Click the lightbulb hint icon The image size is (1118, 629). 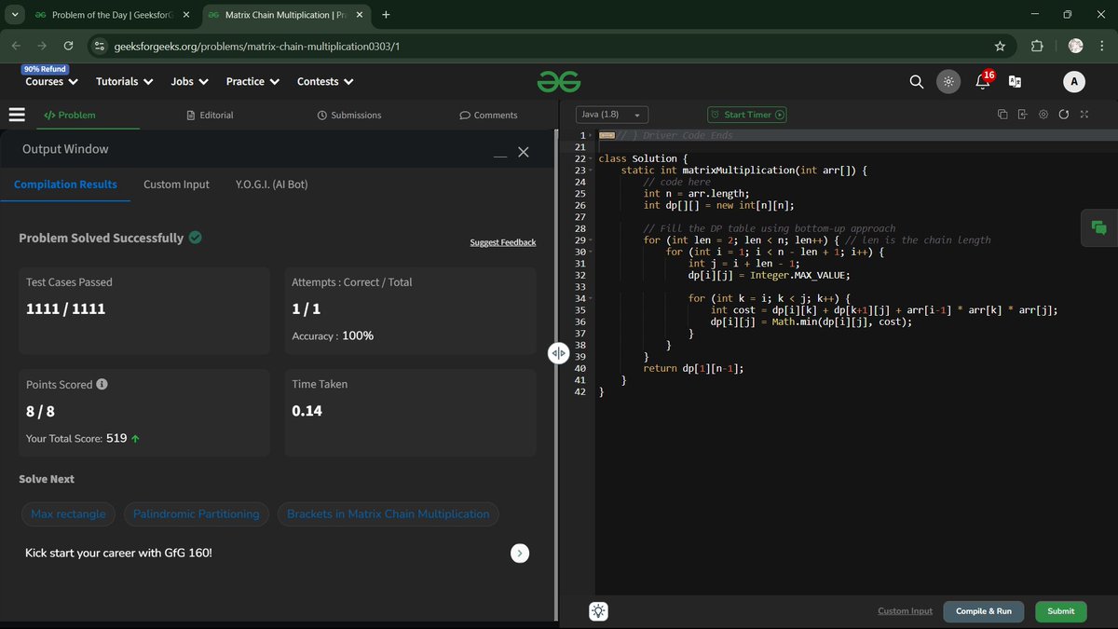598,611
